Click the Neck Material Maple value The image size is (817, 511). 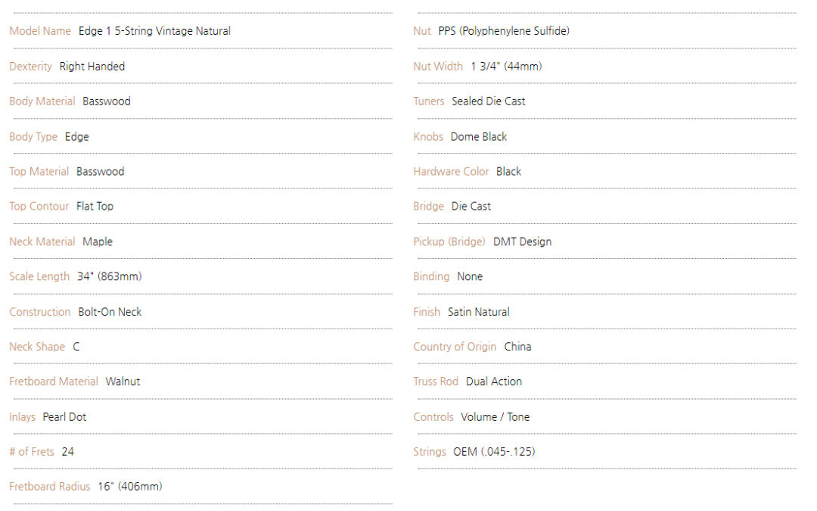pyautogui.click(x=98, y=242)
